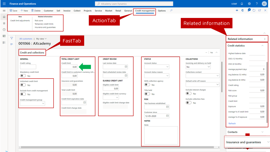Screen dimensions: 270x152
Task: Open Favorites star in sidebar
Action: (4, 23)
